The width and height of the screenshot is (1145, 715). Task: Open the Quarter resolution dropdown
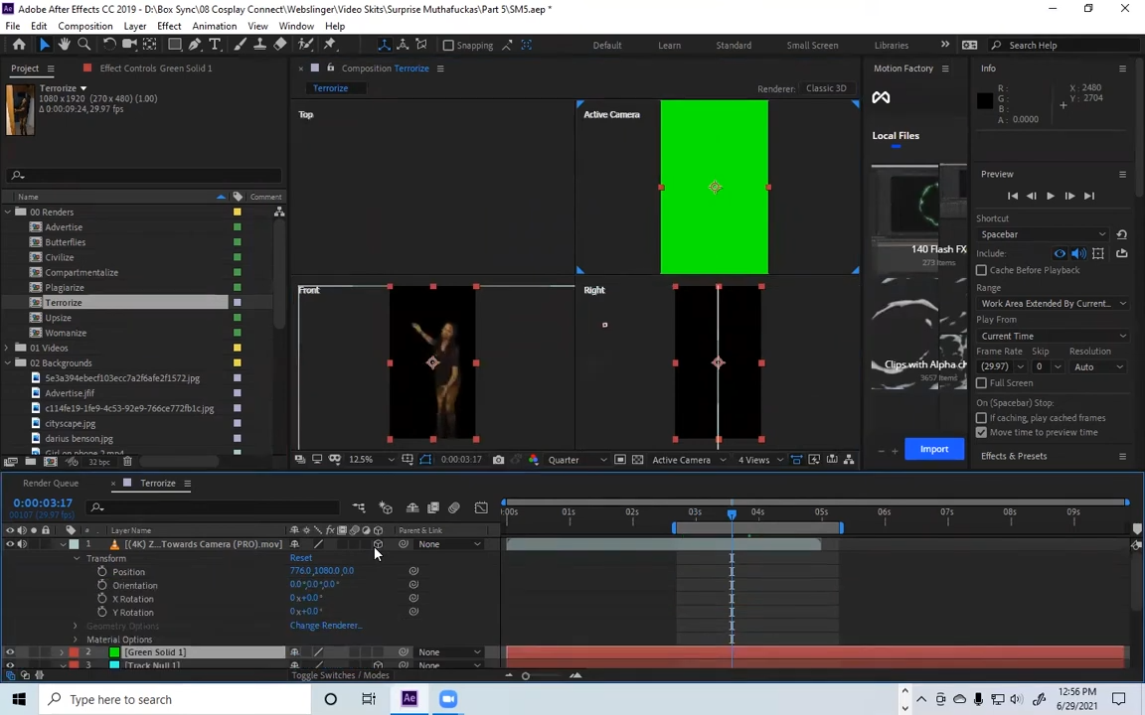coord(570,460)
